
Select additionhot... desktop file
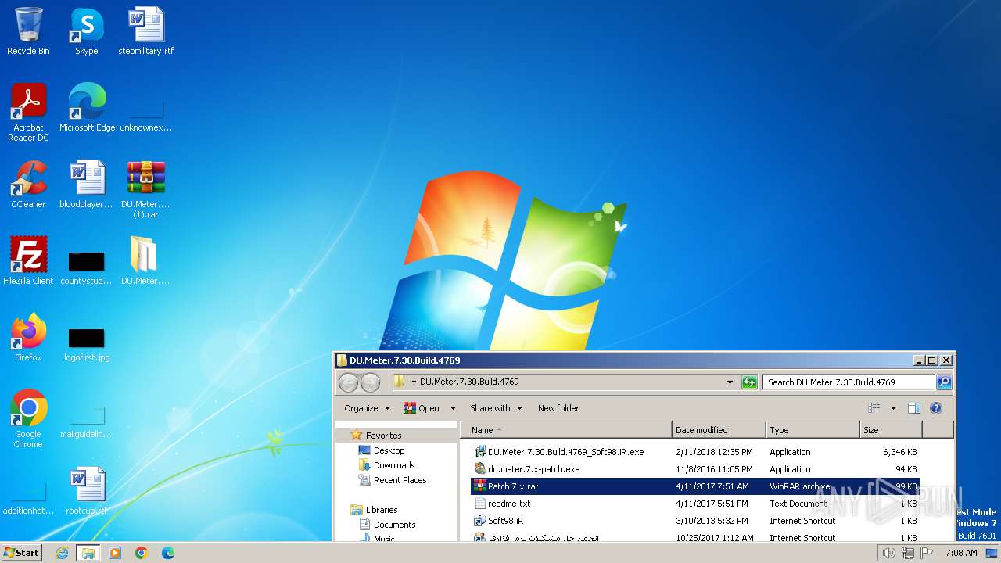pyautogui.click(x=28, y=497)
